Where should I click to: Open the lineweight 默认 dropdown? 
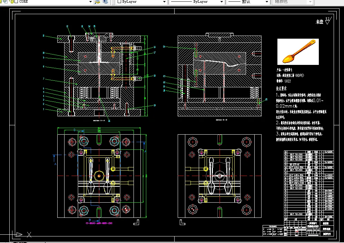tap(267, 2)
